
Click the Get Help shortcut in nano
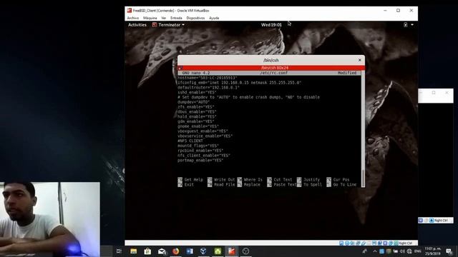pos(190,180)
